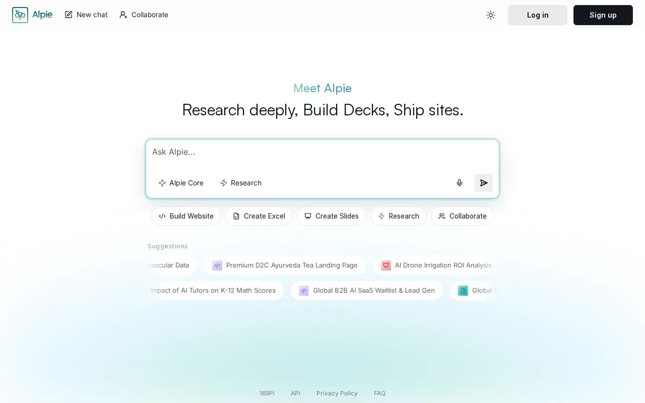The width and height of the screenshot is (645, 403).
Task: Click the purple code icon on Ayurveda Tea suggestion
Action: pos(217,265)
